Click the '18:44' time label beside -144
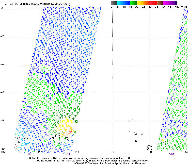The width and height of the screenshot is (188, 165). (67, 154)
